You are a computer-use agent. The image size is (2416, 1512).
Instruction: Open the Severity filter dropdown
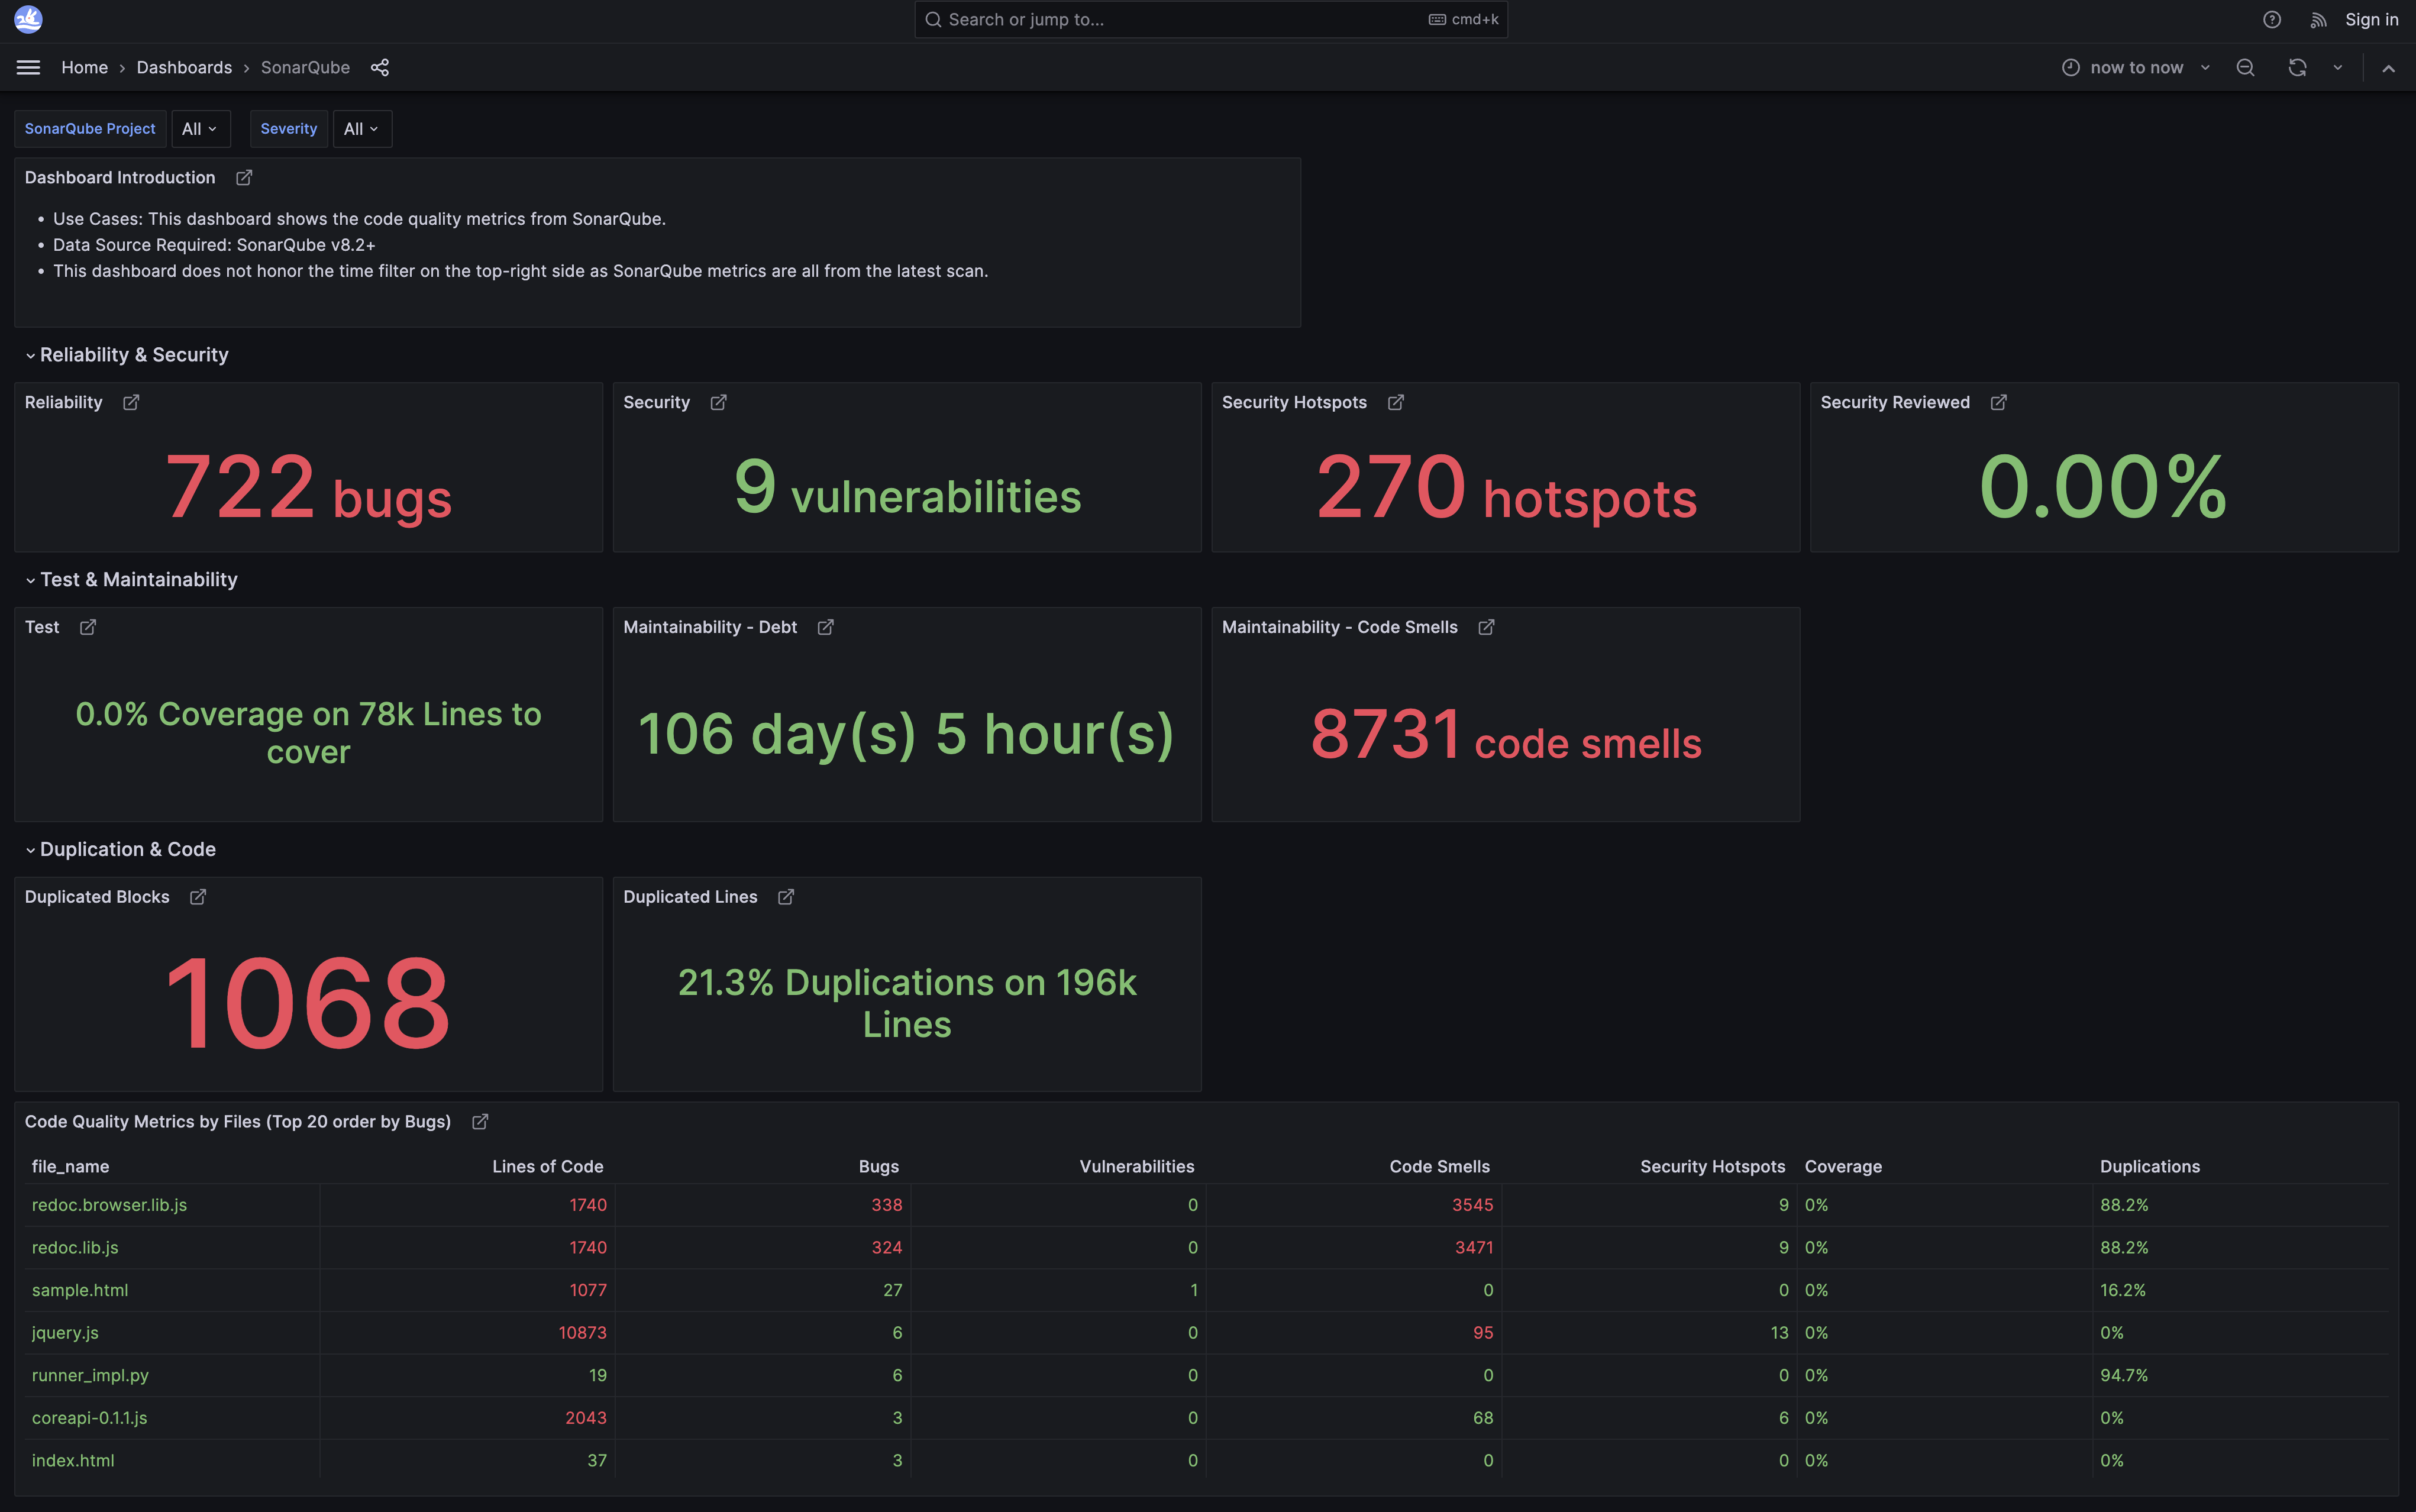click(362, 128)
